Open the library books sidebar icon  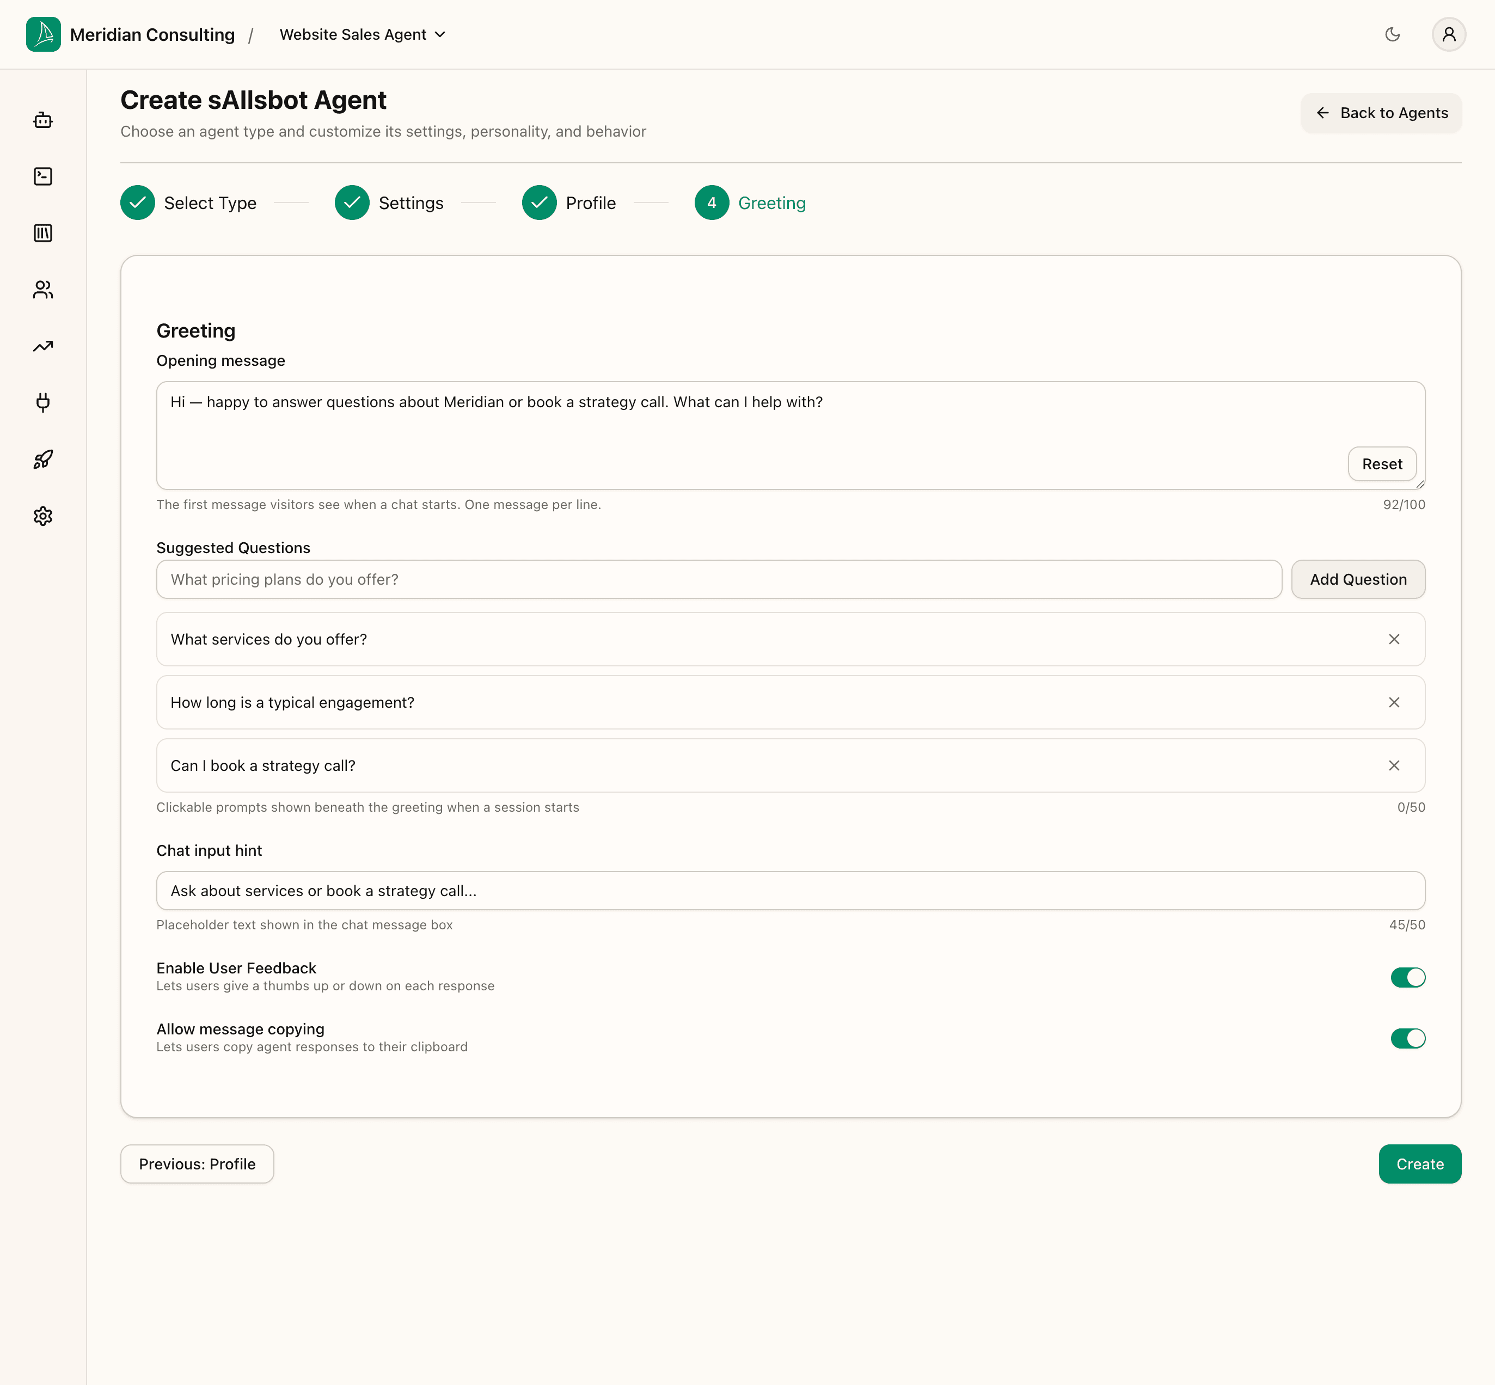44,233
